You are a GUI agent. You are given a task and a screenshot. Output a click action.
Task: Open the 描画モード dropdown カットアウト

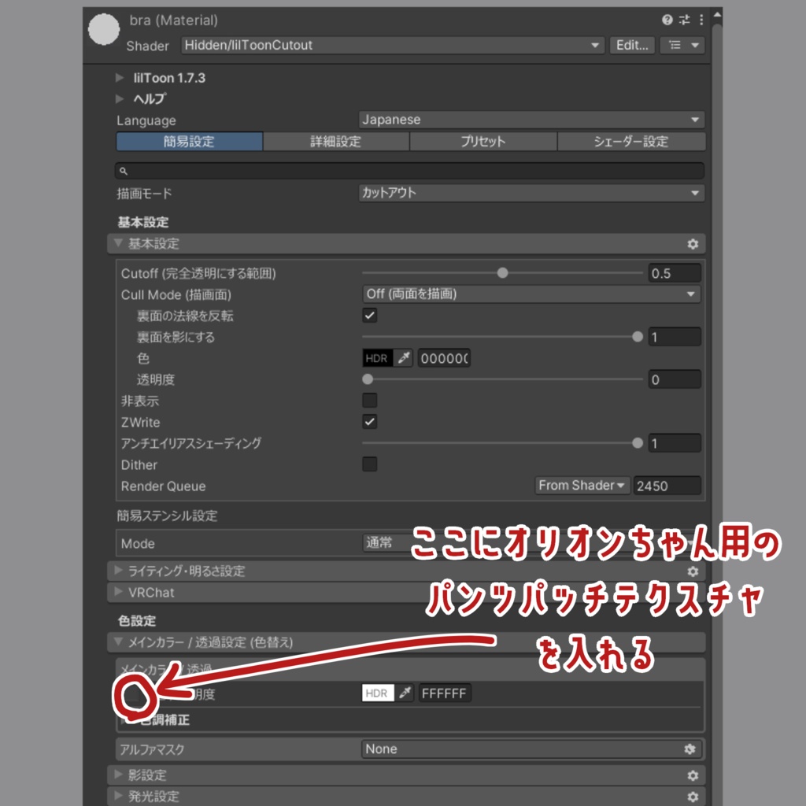pos(531,194)
